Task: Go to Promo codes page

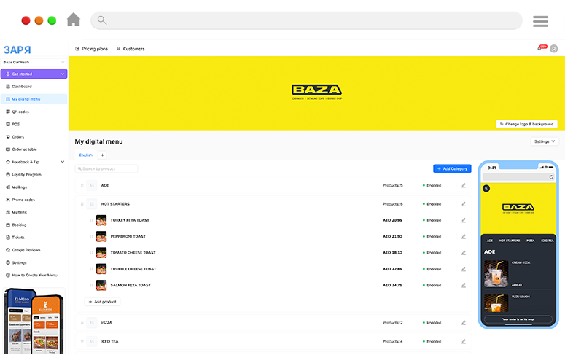Action: (x=23, y=199)
